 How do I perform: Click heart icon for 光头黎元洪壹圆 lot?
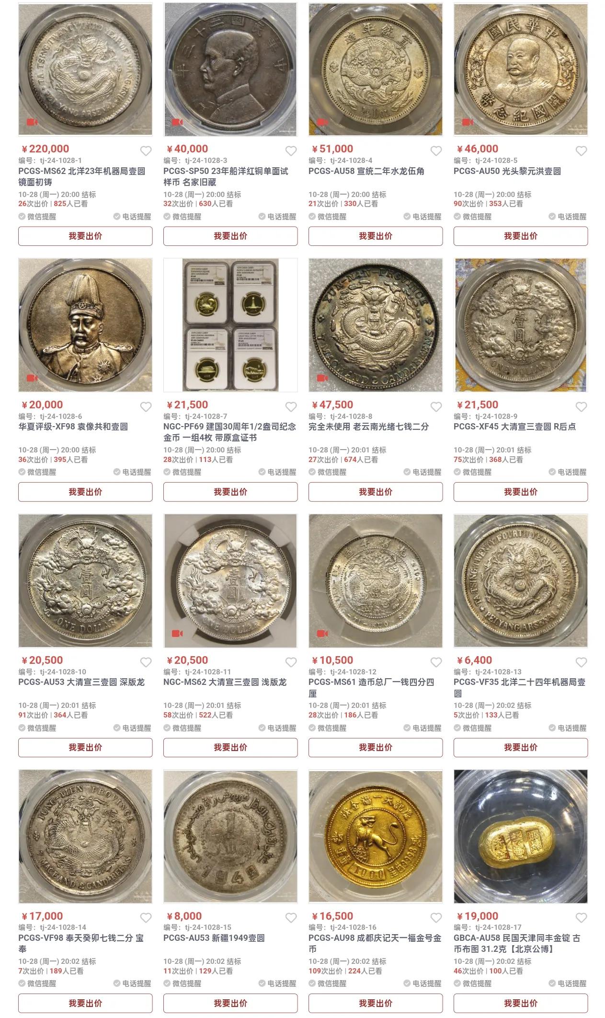(581, 151)
